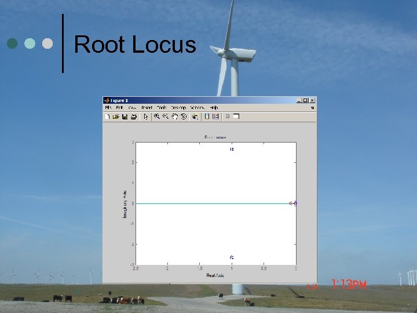Click the Figure 1 title bar text
The image size is (417, 313).
119,100
